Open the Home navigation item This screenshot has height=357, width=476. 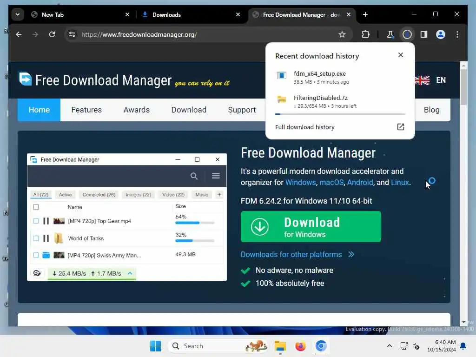coord(39,110)
